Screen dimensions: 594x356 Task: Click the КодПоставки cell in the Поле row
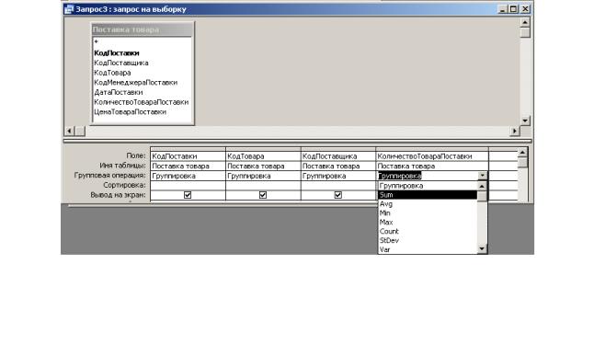point(188,156)
